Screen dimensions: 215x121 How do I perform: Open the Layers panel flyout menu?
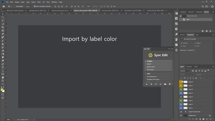click(213, 67)
